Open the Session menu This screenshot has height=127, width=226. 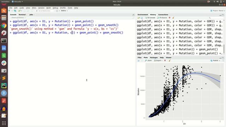(x=41, y=8)
